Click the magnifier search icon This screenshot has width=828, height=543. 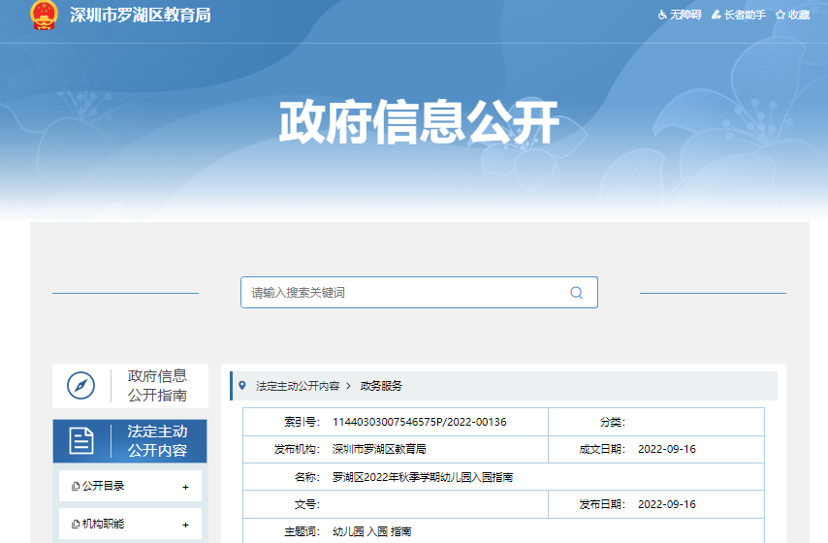click(576, 293)
